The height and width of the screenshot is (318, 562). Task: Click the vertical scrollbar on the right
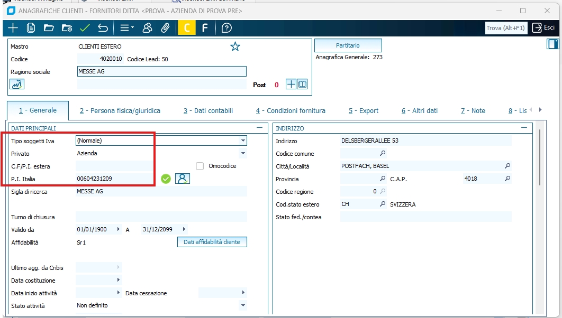point(540,158)
